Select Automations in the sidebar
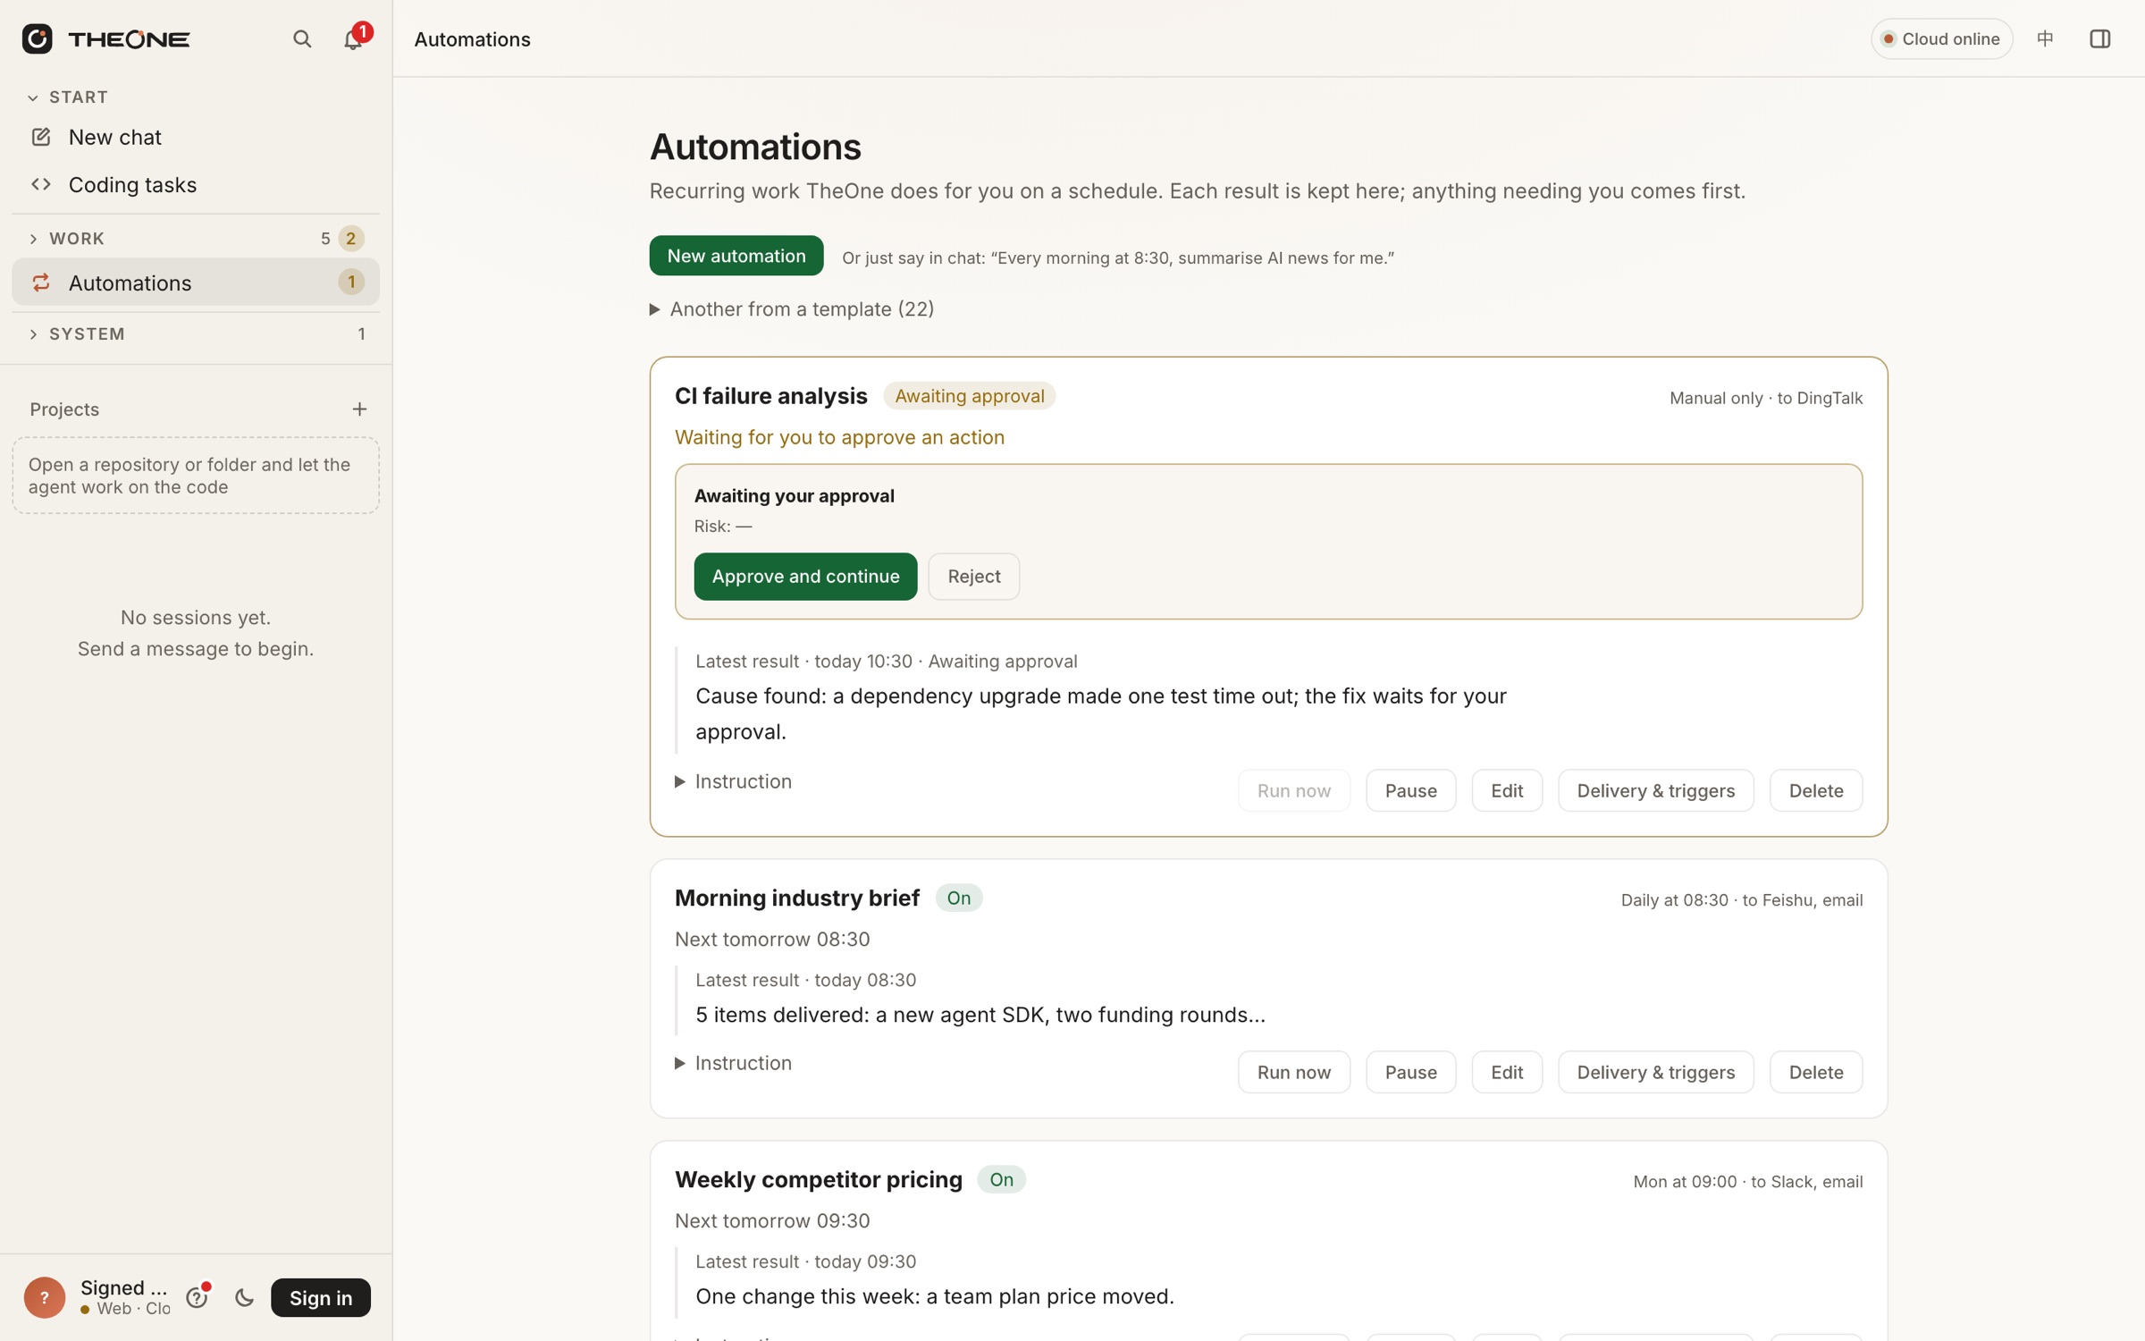 196,283
